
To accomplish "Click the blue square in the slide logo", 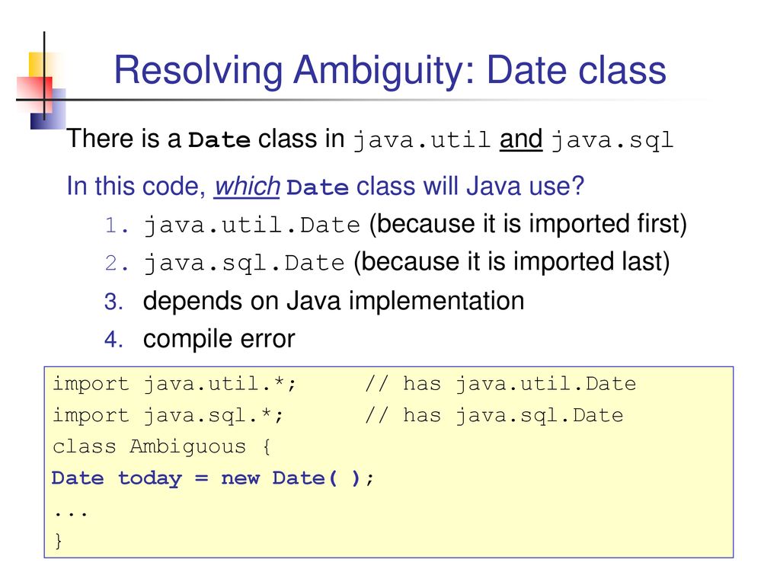I will [48, 109].
